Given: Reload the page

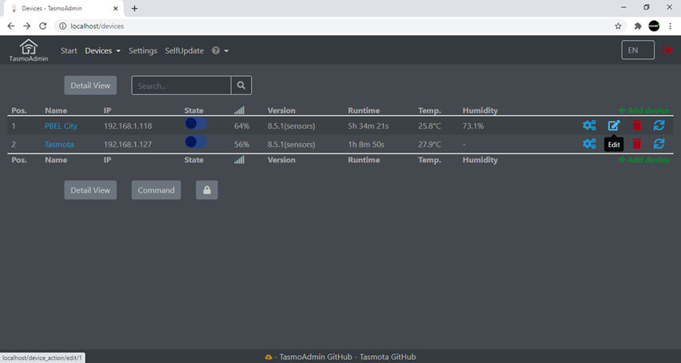Looking at the screenshot, I should (42, 26).
